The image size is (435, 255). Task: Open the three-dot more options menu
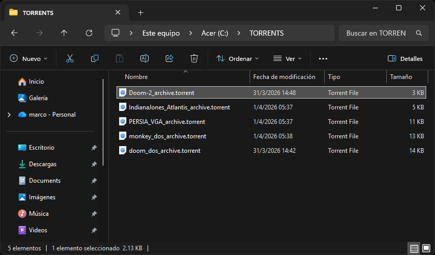[323, 59]
